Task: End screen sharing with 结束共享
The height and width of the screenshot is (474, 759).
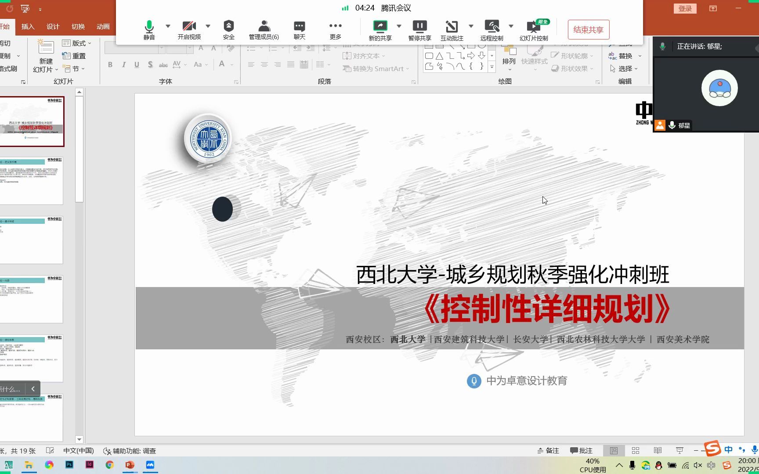Action: pos(588,29)
